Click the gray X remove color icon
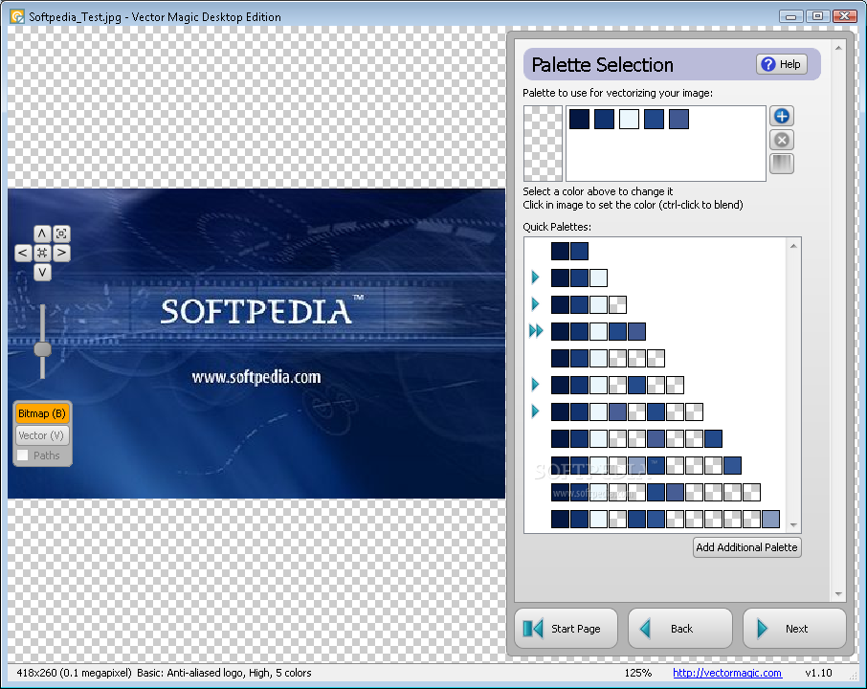The width and height of the screenshot is (867, 689). pos(781,140)
